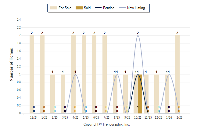The image size is (197, 132).
Task: Click the 2/26 x-axis month label
Action: [x=179, y=117]
